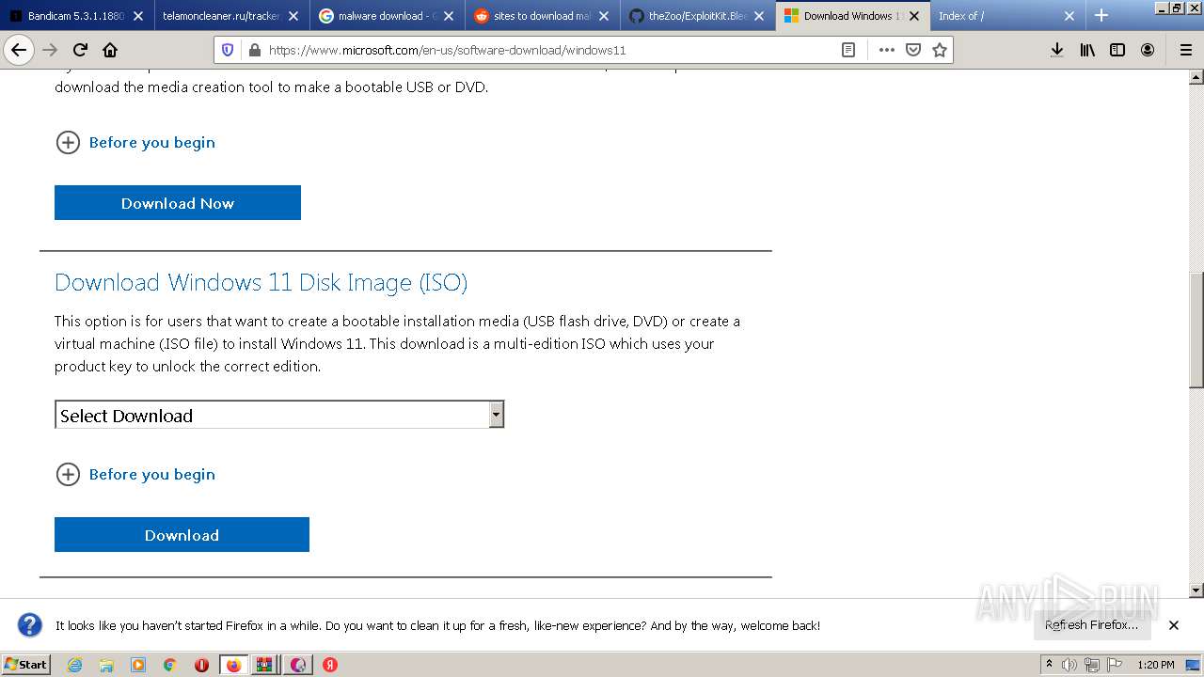Open Windows Explorer from the taskbar
This screenshot has width=1204, height=677.
(106, 665)
